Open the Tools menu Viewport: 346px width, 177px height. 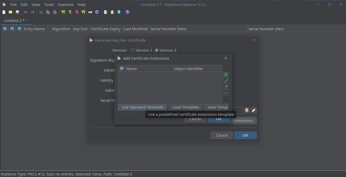[49, 5]
